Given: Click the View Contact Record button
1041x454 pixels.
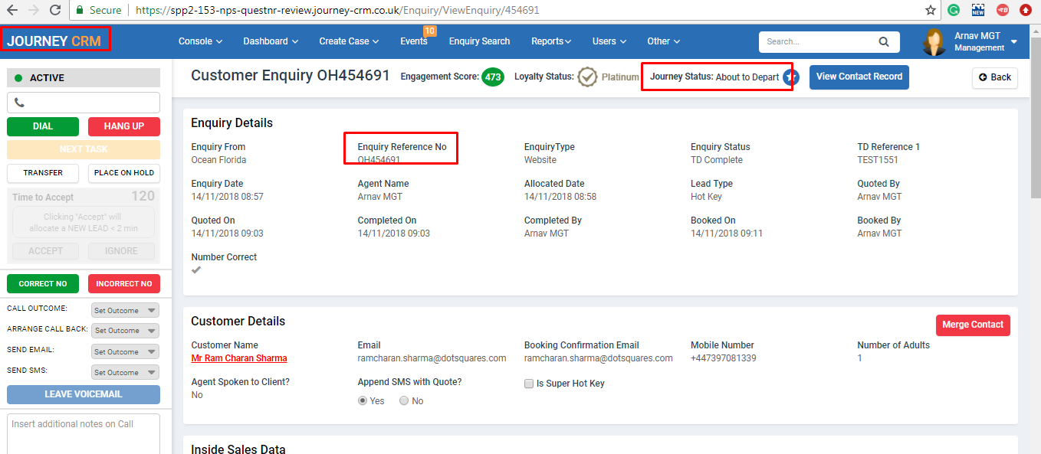Looking at the screenshot, I should [x=859, y=77].
